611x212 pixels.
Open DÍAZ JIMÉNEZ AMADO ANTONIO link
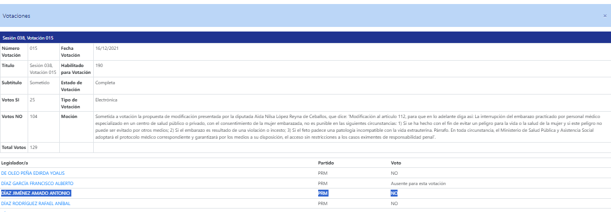[36, 193]
